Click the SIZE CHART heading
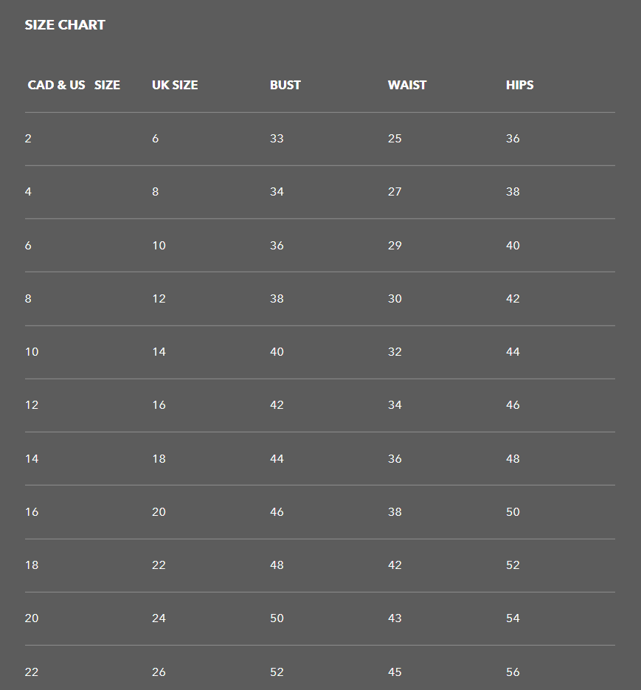 [65, 25]
